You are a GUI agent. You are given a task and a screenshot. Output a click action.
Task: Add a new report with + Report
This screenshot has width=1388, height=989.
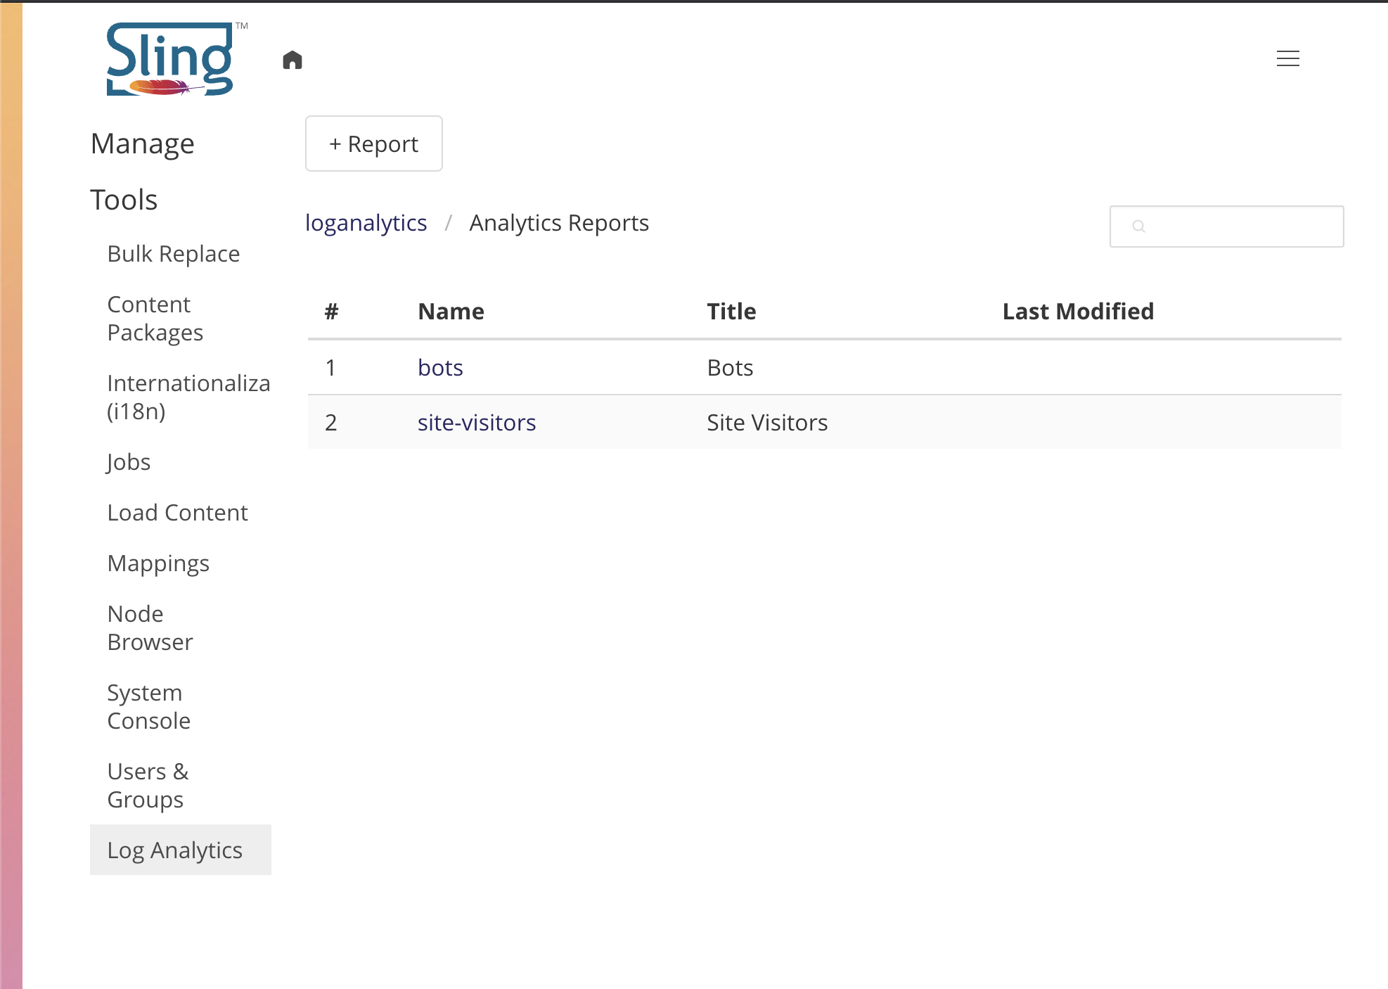[x=373, y=143]
